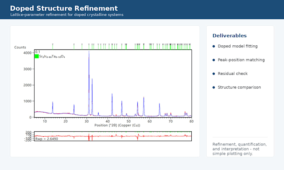Viewport: 284px width, 170px height.
Task: Click the Counts axis label
Action: [20, 47]
